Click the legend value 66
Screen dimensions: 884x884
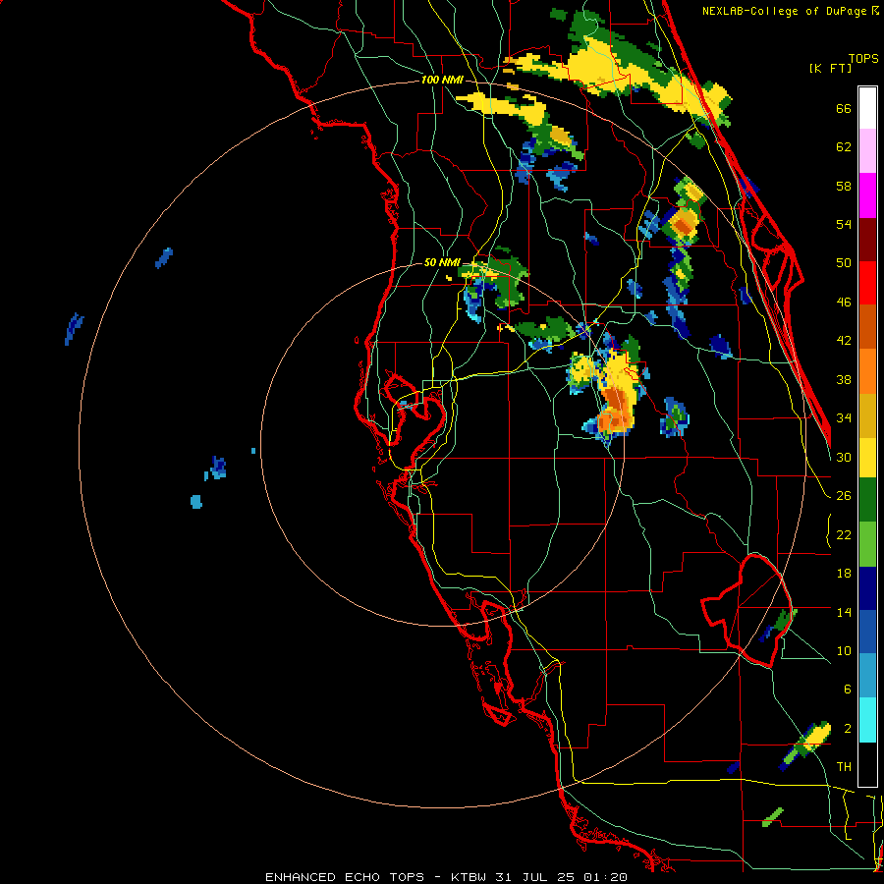click(844, 108)
